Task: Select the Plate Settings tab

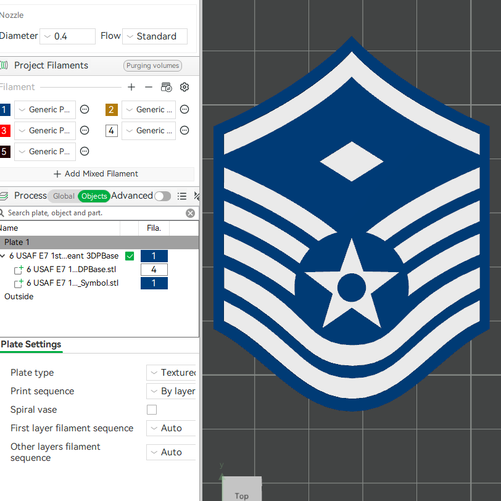Action: click(31, 344)
